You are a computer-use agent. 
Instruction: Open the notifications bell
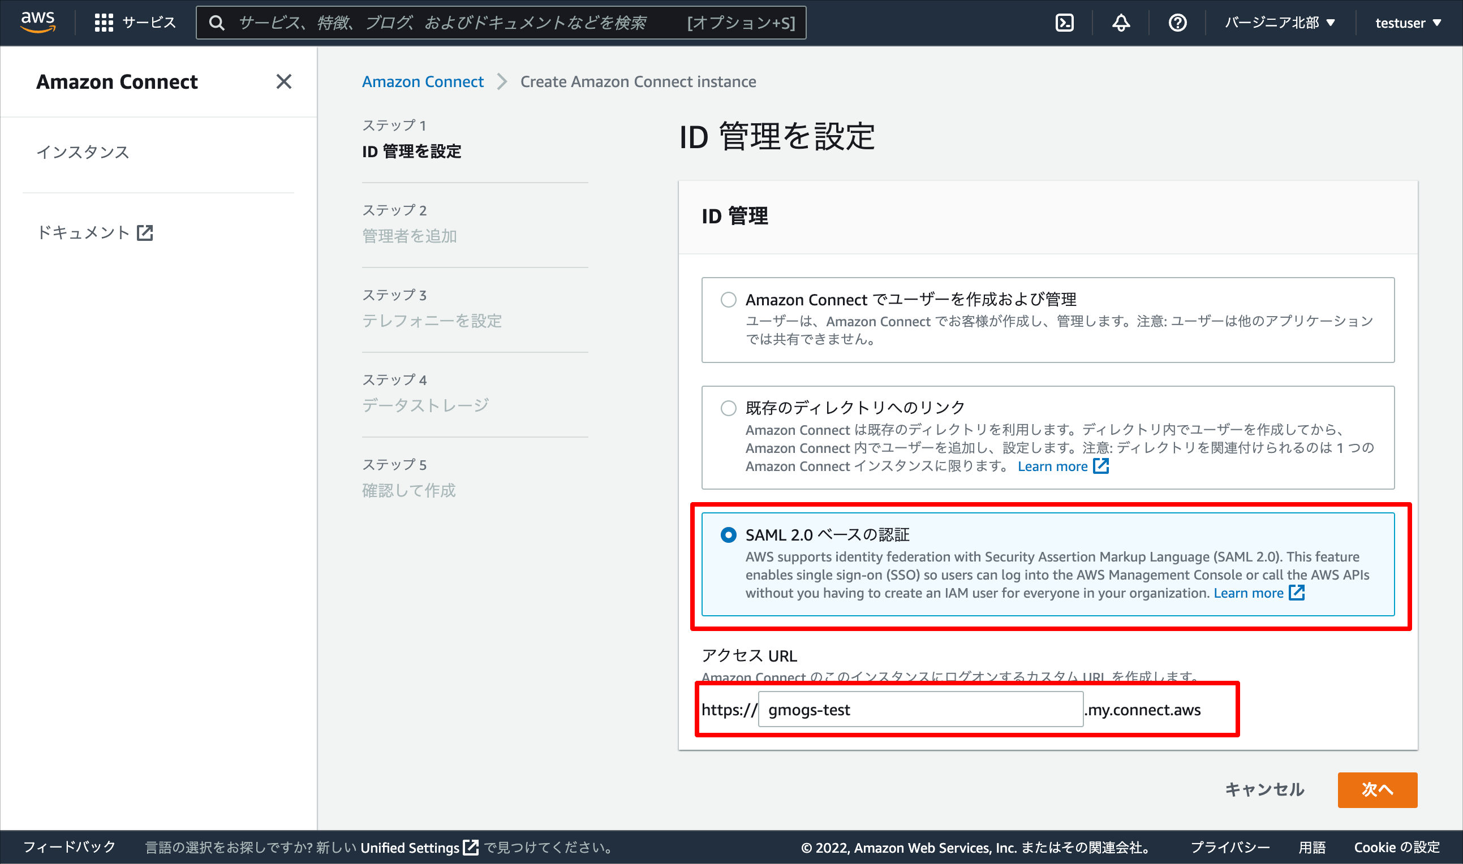(1121, 23)
